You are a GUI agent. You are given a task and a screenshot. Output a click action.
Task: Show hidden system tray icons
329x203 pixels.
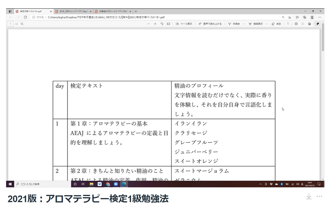261,184
